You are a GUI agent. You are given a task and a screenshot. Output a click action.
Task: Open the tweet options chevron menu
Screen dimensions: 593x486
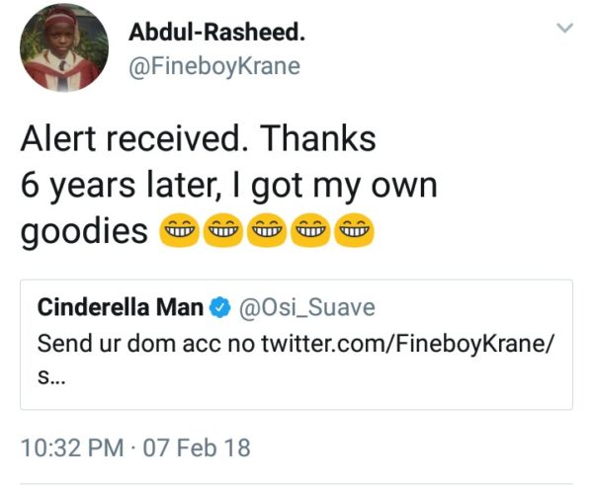564,31
